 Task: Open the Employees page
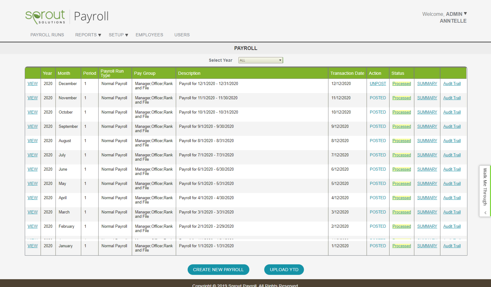click(149, 35)
